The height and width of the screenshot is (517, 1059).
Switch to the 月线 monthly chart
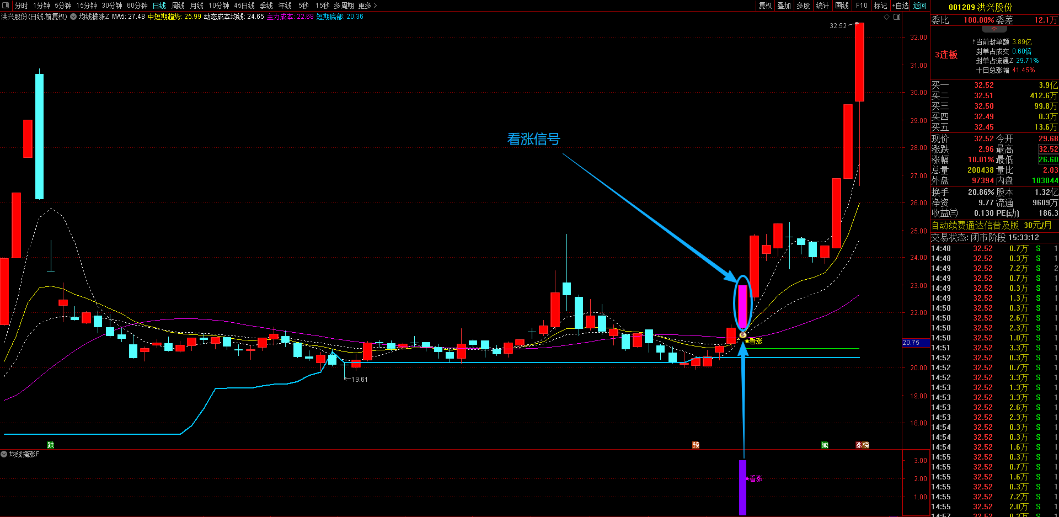point(197,6)
